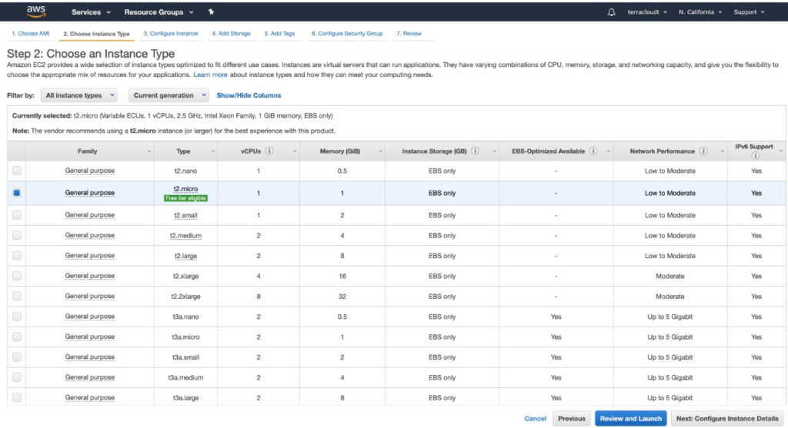Select the t2.nano instance checkbox

point(17,171)
